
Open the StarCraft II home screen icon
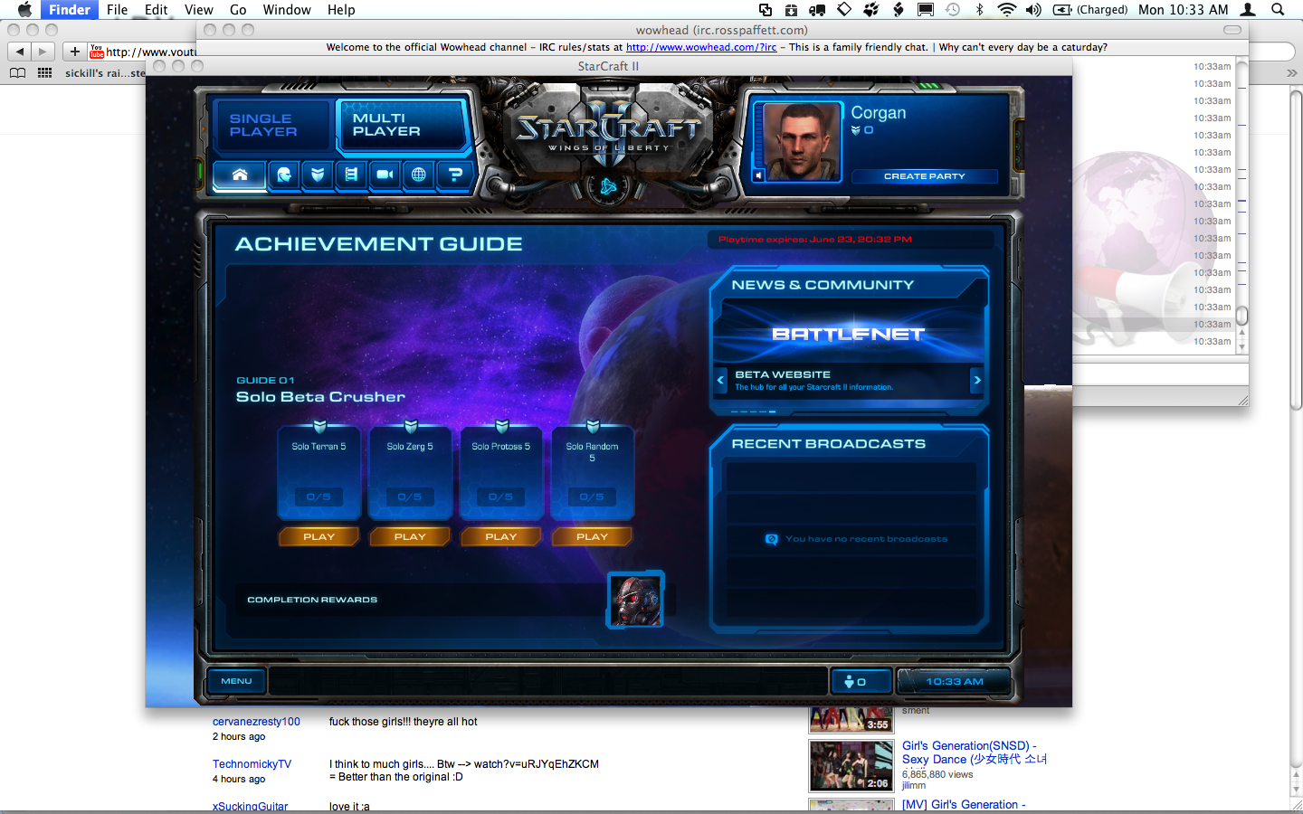coord(240,175)
